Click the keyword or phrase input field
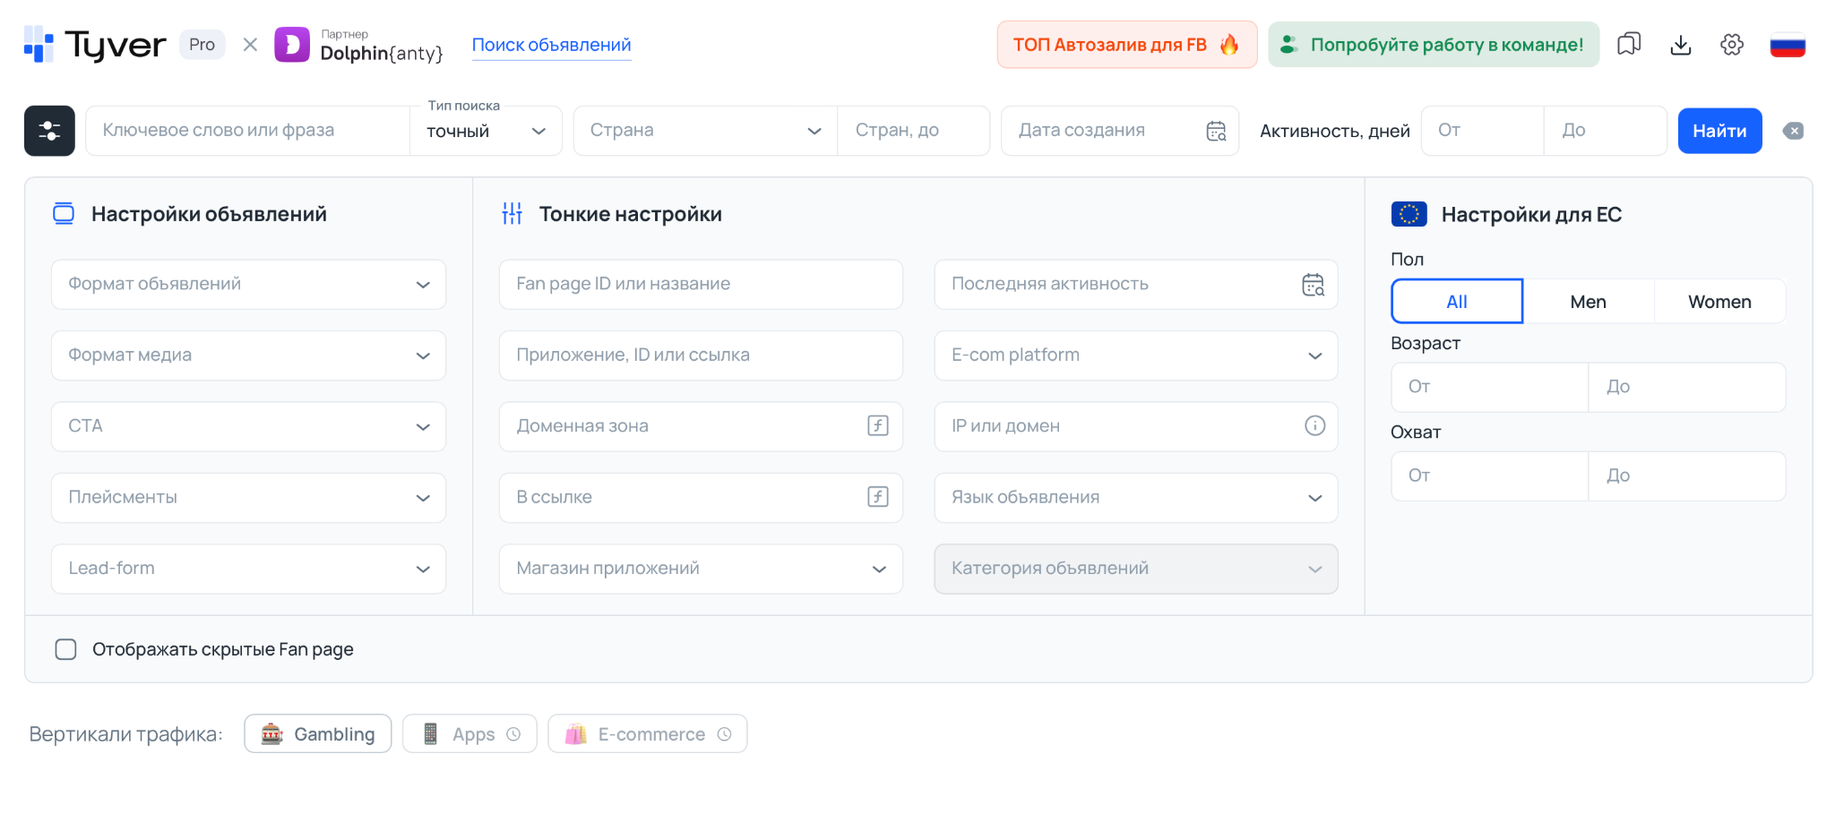 (x=247, y=131)
